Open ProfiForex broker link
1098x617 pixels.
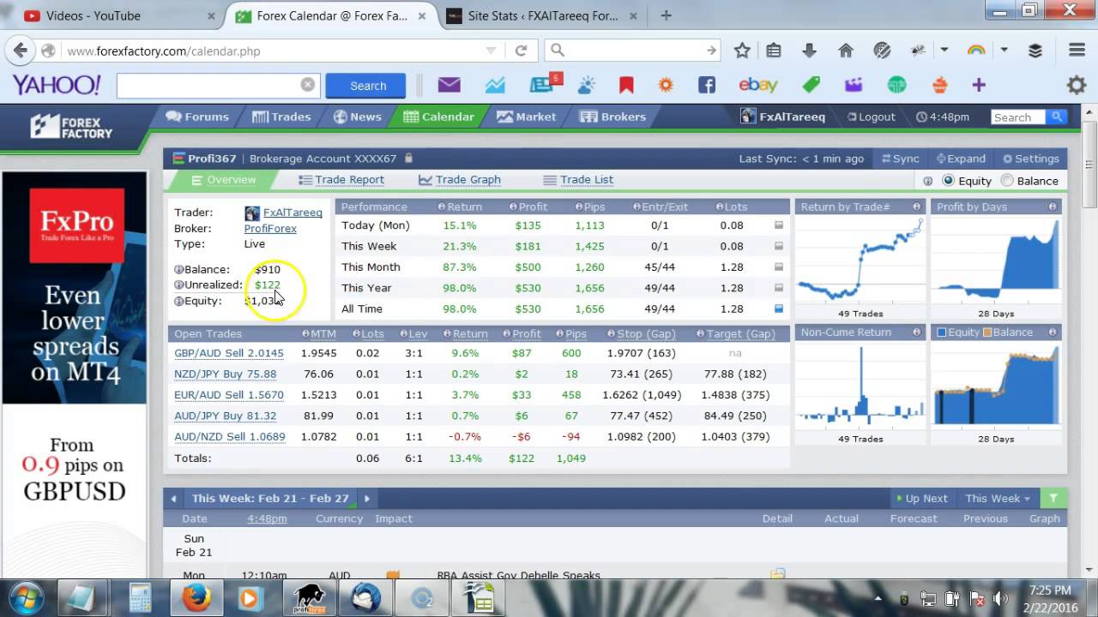[270, 229]
